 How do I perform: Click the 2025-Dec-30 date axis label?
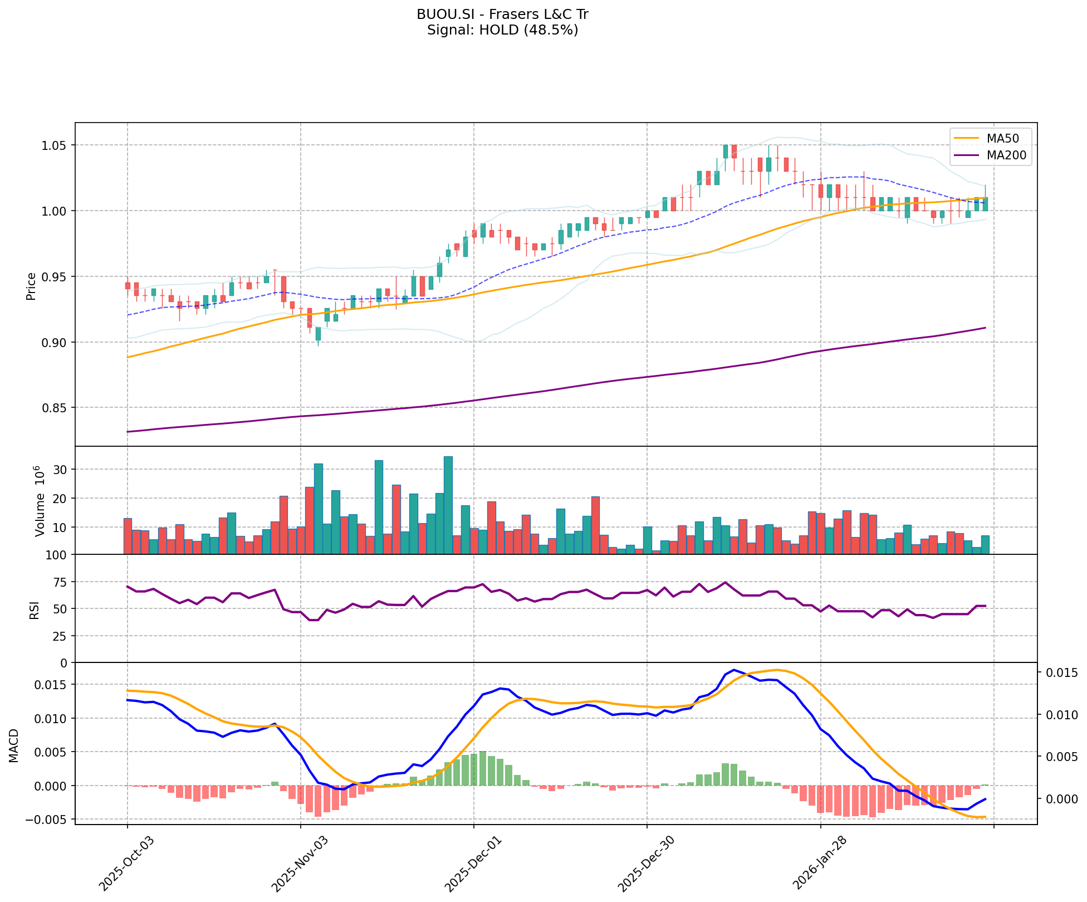647,864
